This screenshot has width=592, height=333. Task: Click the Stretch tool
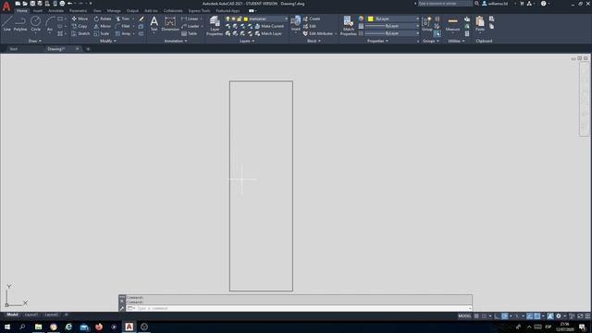80,33
